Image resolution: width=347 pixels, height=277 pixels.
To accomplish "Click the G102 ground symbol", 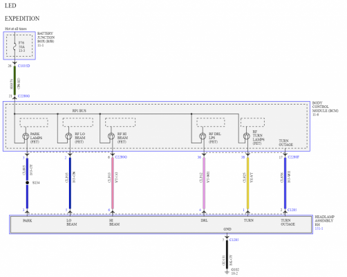I will point(227,272).
